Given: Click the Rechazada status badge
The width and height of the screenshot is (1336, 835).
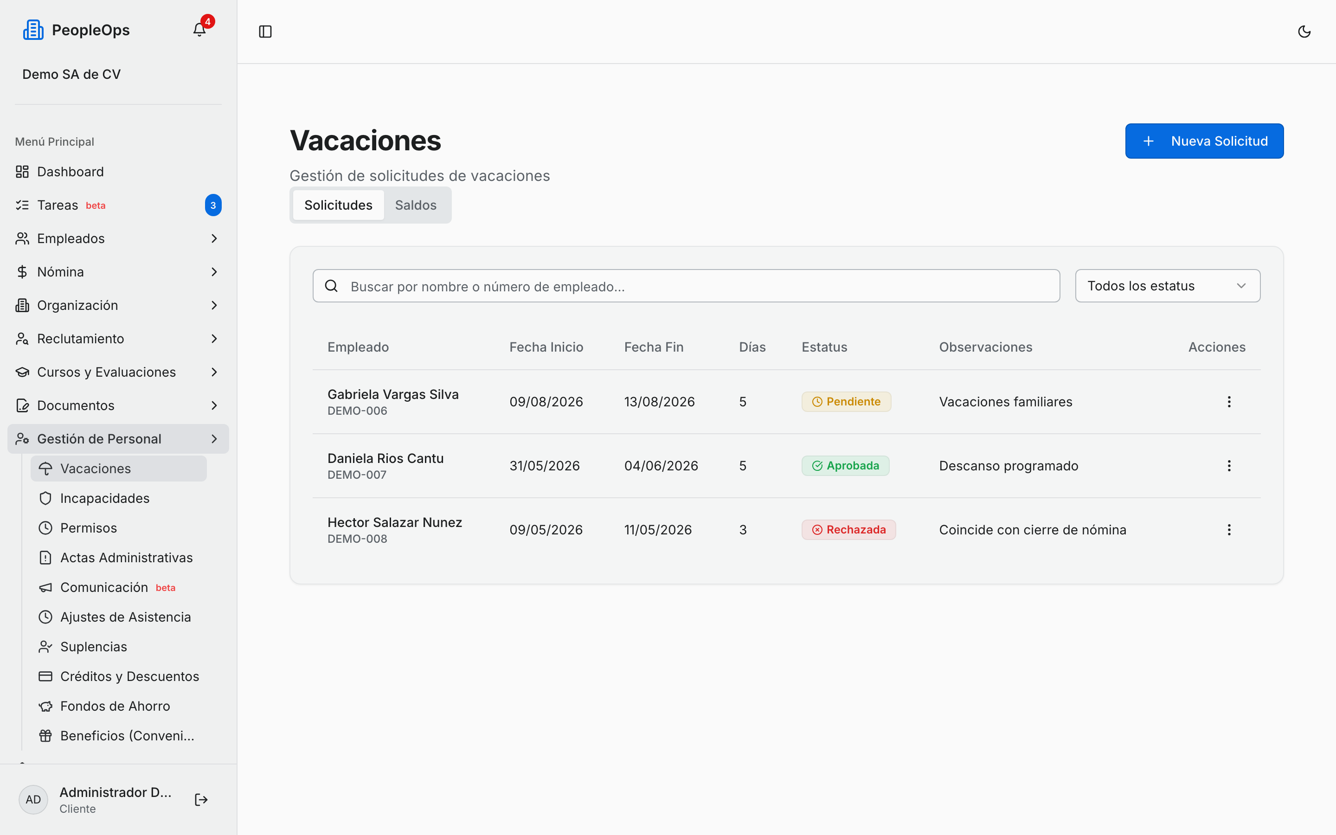Looking at the screenshot, I should click(x=848, y=530).
